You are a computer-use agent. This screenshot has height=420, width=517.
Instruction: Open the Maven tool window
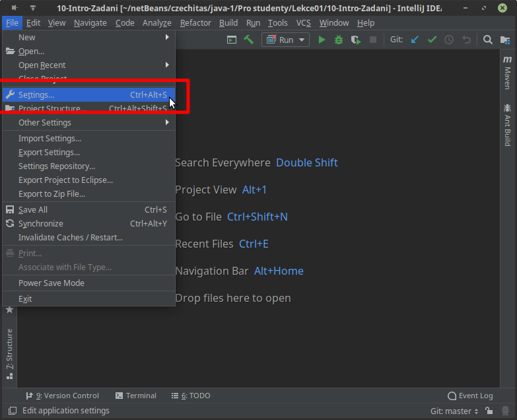(x=507, y=73)
